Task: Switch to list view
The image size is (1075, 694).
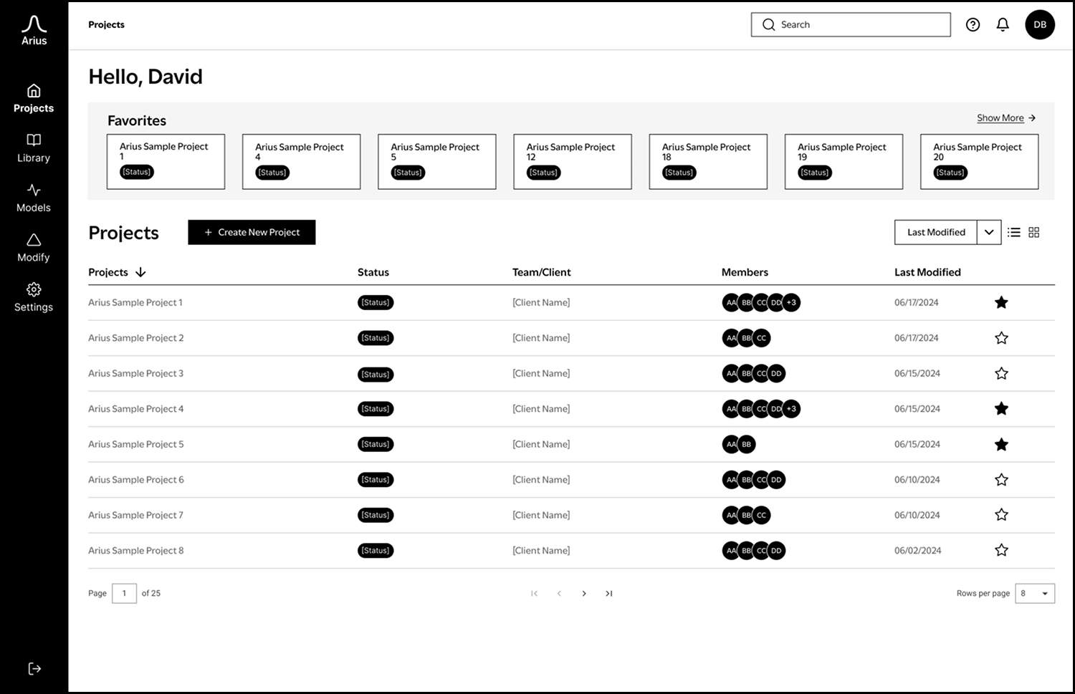Action: (1013, 232)
